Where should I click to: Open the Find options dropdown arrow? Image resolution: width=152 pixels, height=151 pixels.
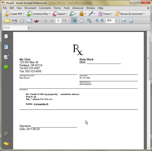click(x=29, y=28)
